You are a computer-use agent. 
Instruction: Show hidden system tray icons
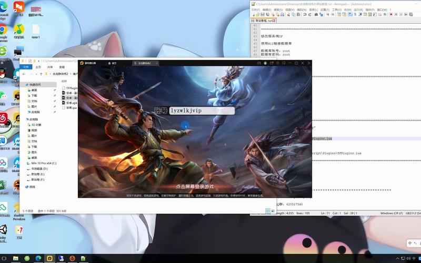(398, 259)
